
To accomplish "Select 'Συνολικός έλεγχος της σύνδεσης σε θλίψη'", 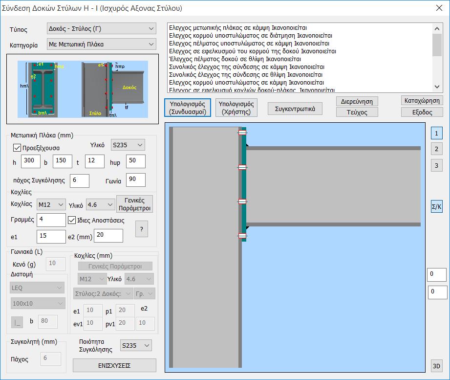I will (246, 75).
